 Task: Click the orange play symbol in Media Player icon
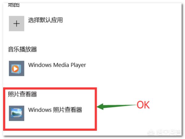[15, 69]
